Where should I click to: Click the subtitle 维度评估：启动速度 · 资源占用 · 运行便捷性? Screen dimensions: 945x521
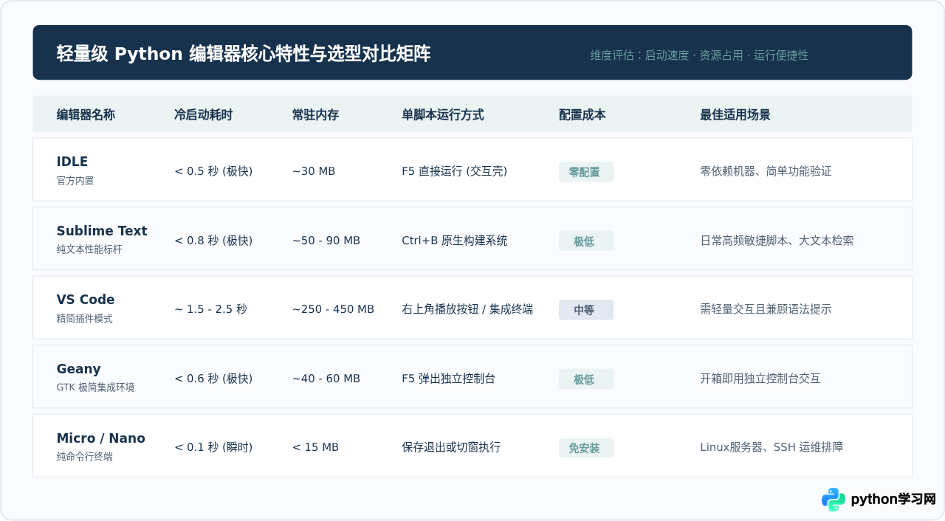tap(699, 55)
